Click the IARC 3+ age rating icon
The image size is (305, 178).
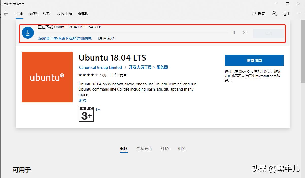(86, 114)
